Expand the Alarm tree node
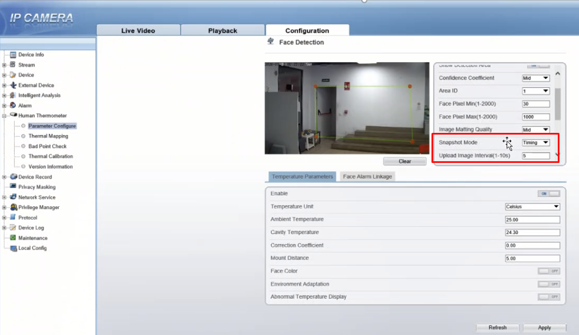579x335 pixels. coord(4,105)
